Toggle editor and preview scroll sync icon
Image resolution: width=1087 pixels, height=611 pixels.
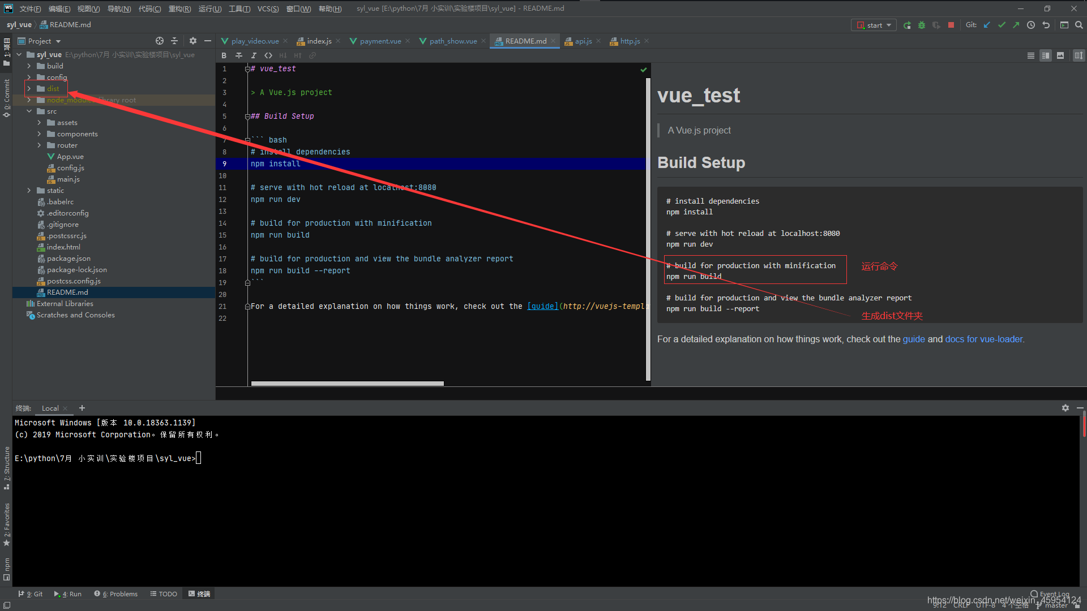[1079, 55]
